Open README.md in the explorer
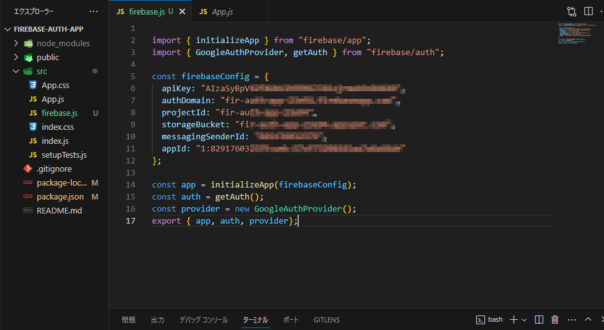Viewport: 604px width, 330px height. coord(60,210)
